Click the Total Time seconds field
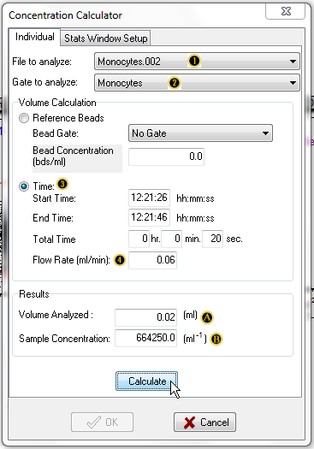314x449 pixels. pos(212,239)
